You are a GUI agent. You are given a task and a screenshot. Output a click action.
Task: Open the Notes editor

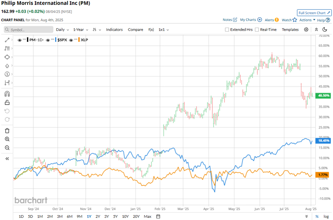click(x=230, y=20)
